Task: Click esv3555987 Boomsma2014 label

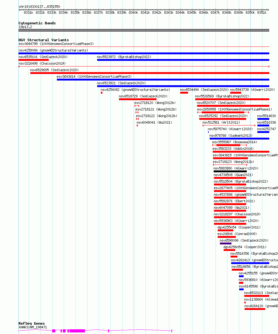Action: click(235, 142)
